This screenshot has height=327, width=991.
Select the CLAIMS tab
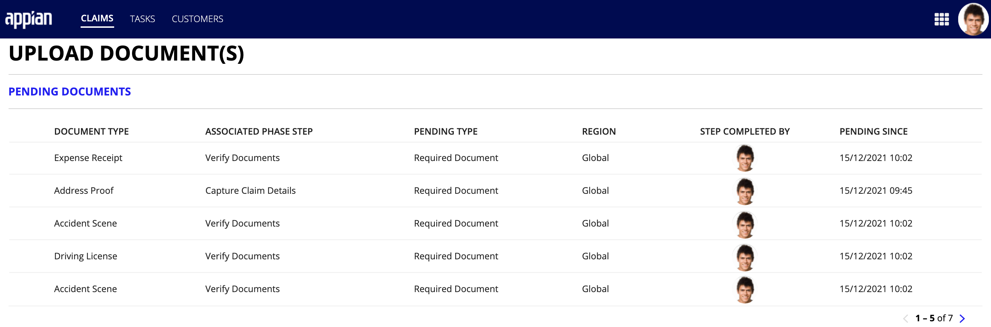point(97,18)
